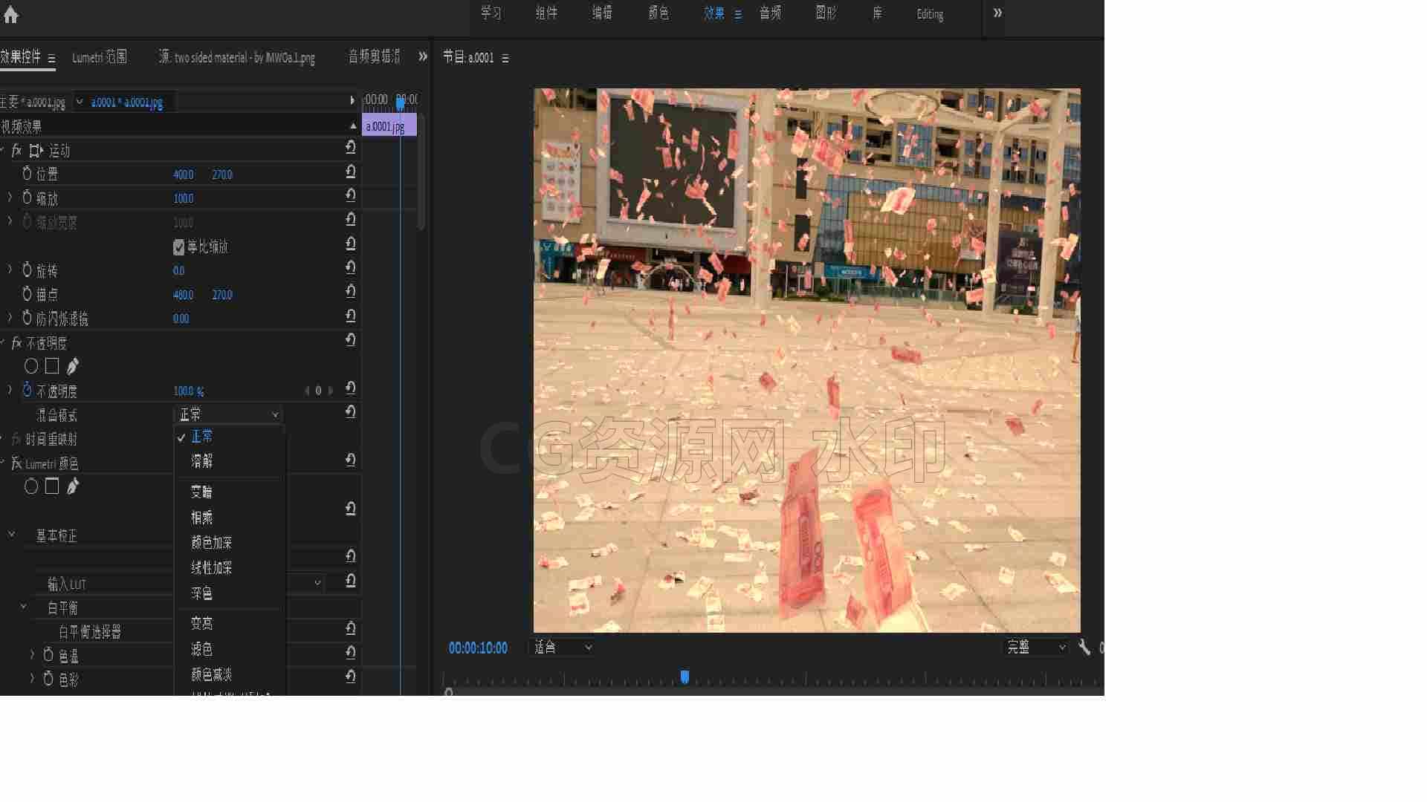Toggle animation stopwatch for 旋转
This screenshot has height=802, width=1427.
27,270
